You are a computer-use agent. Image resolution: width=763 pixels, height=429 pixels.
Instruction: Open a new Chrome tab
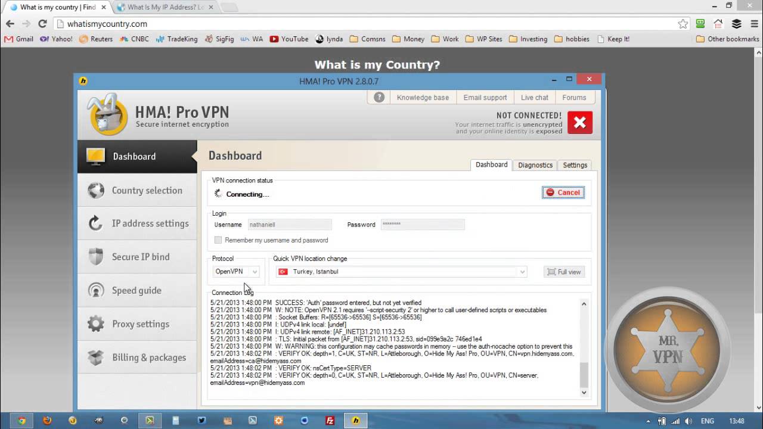[x=229, y=7]
